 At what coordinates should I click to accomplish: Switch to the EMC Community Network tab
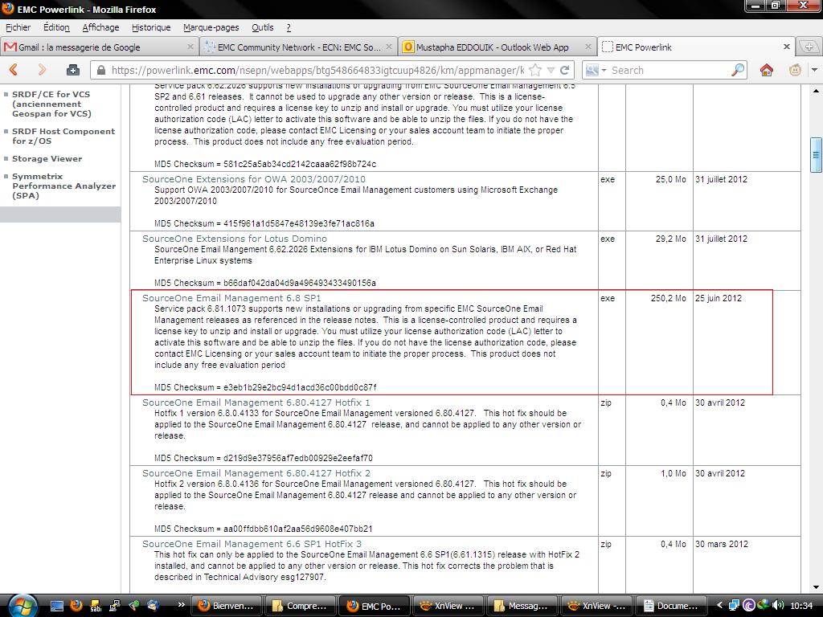[x=299, y=47]
